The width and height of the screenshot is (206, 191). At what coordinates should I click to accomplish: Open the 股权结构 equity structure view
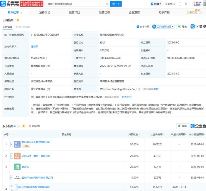point(35,126)
